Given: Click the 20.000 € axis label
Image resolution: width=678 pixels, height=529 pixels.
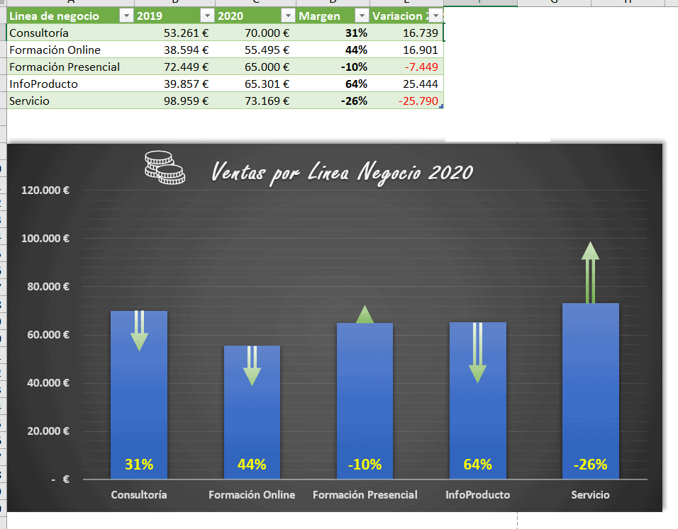Looking at the screenshot, I should click(48, 431).
